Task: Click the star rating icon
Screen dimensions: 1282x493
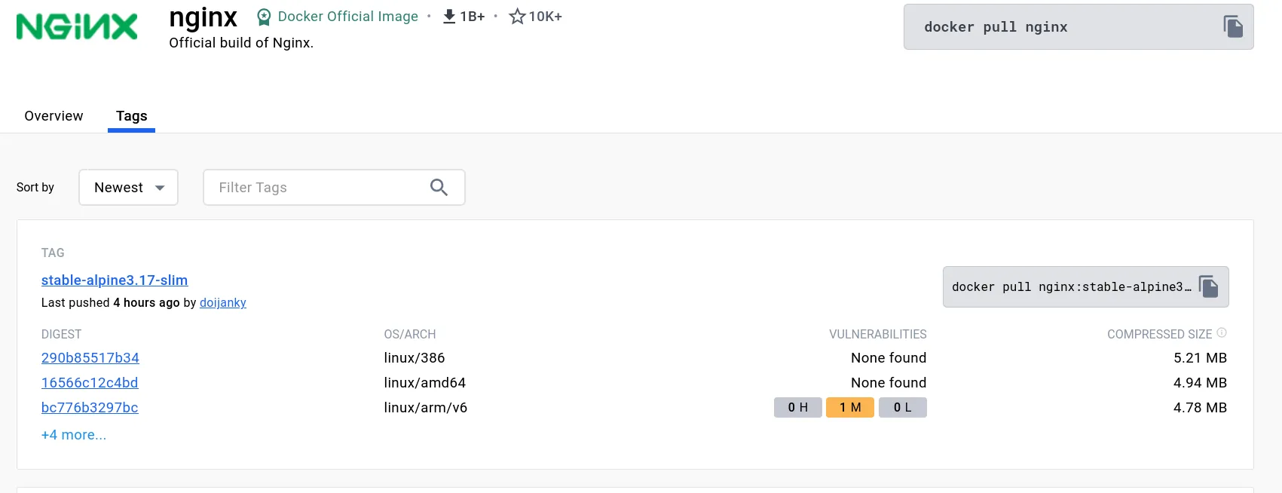Action: 517,17
